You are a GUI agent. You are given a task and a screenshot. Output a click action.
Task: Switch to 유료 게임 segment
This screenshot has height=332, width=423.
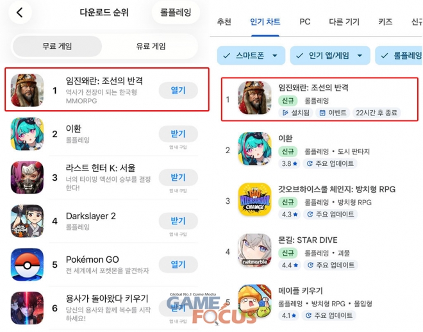[151, 46]
